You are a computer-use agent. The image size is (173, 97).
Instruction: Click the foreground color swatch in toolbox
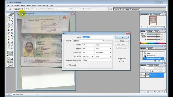click(9, 53)
